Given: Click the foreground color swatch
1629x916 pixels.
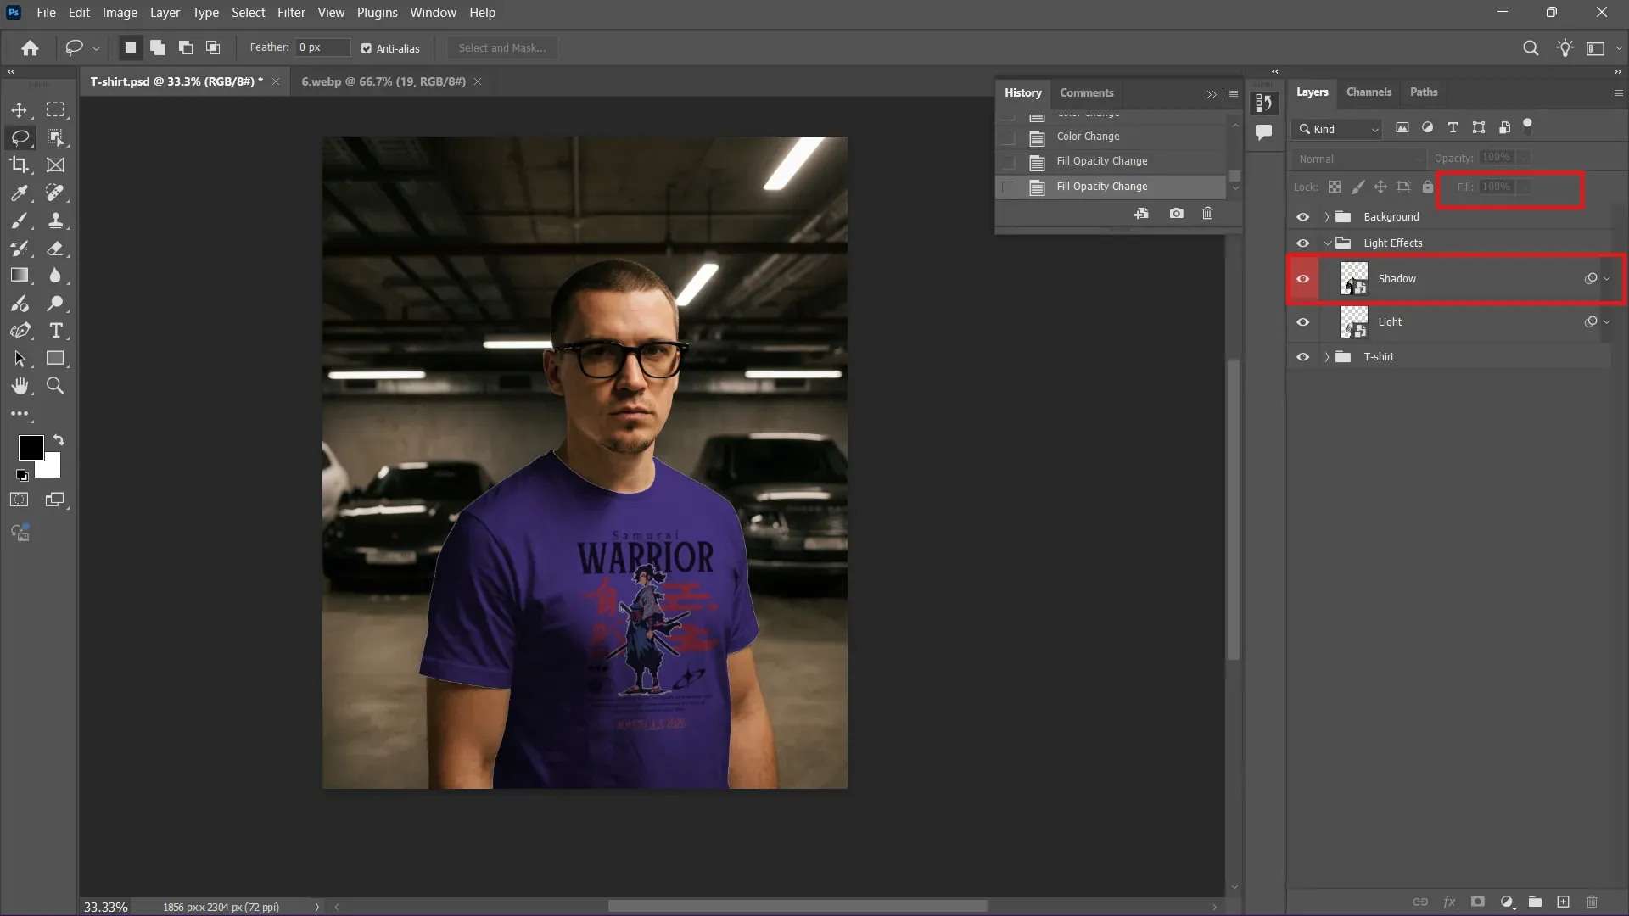Looking at the screenshot, I should point(30,449).
